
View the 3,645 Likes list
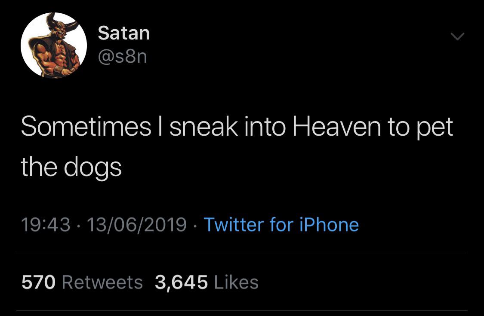pyautogui.click(x=207, y=282)
